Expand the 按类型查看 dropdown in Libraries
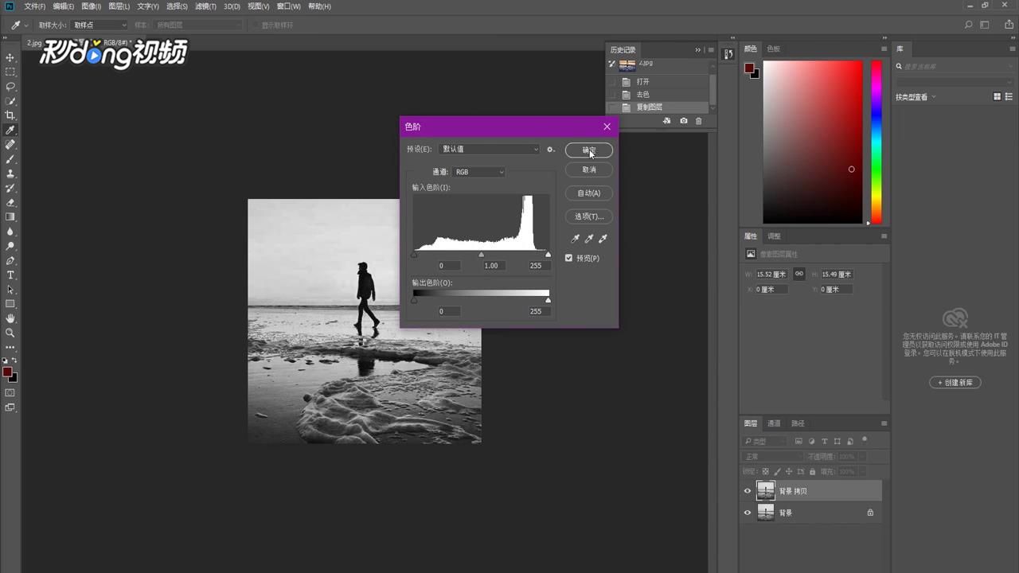The image size is (1019, 573). pyautogui.click(x=916, y=97)
